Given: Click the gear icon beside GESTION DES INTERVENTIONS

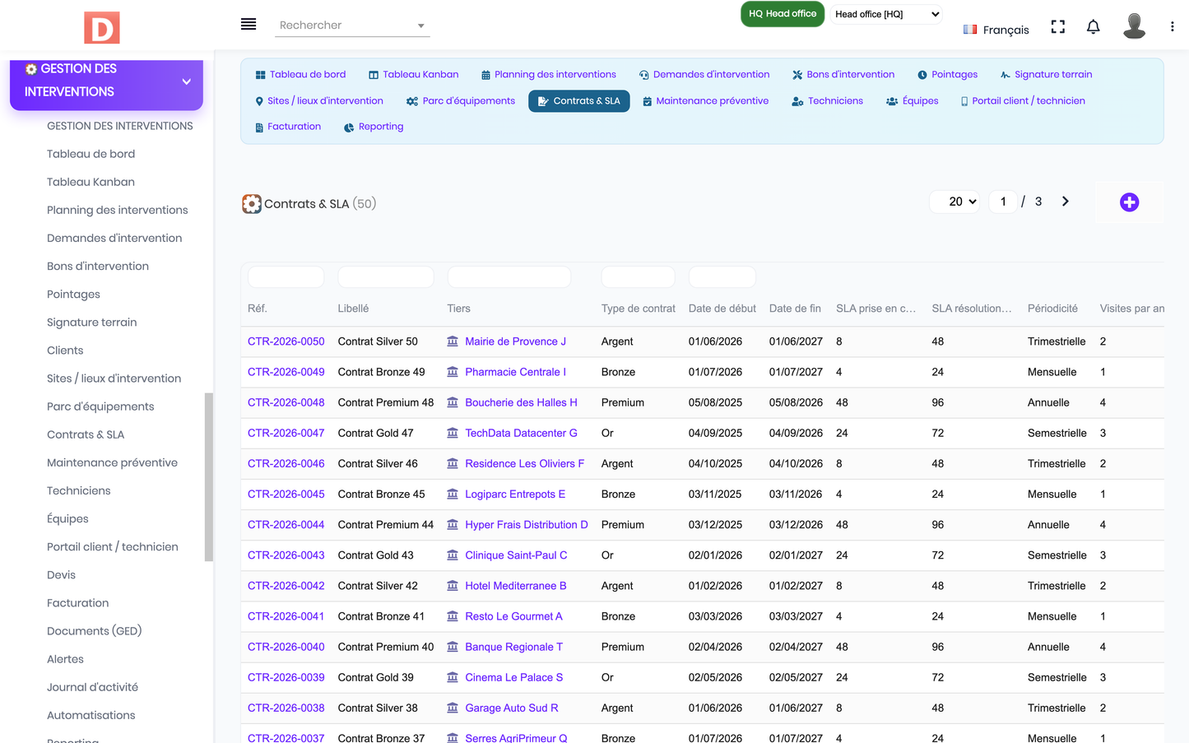Looking at the screenshot, I should click(x=31, y=69).
